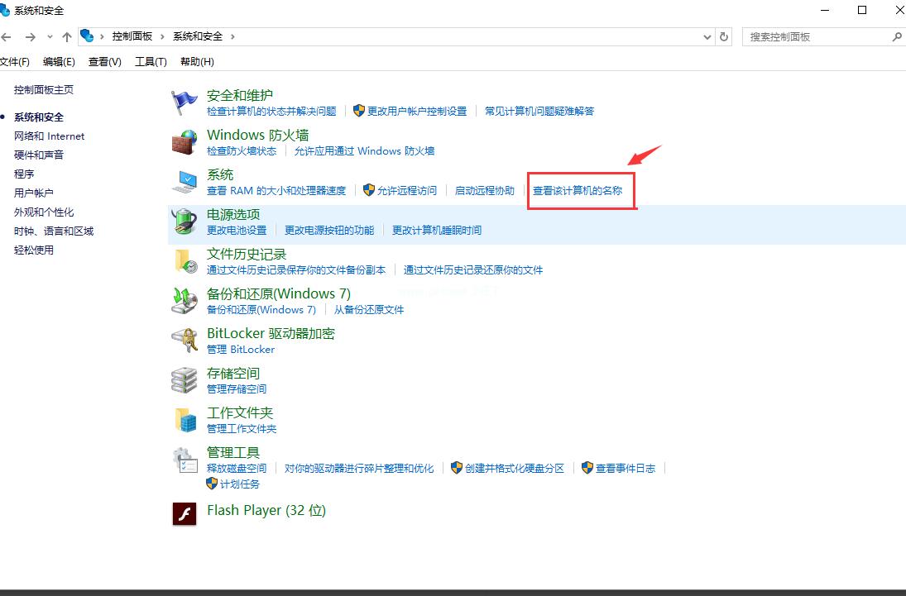
Task: Open the 工具(T) menu
Action: 151,62
